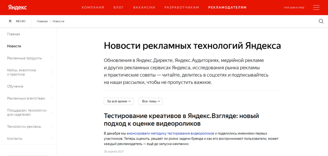This screenshot has width=328, height=156.
Task: Expand the Технологии рекламы chevron
Action: tap(52, 127)
